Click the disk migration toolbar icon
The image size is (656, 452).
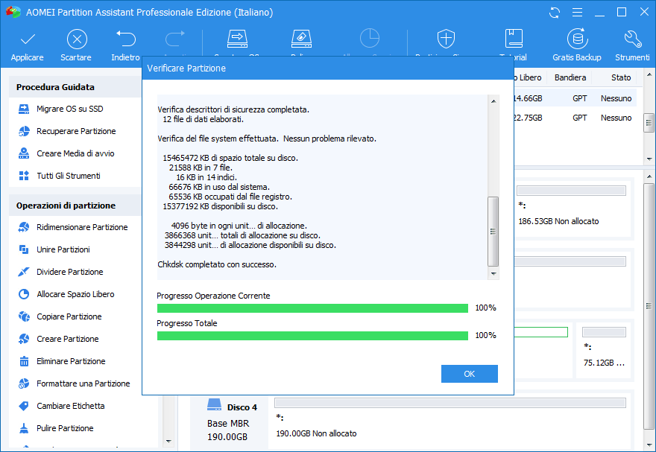[x=237, y=39]
